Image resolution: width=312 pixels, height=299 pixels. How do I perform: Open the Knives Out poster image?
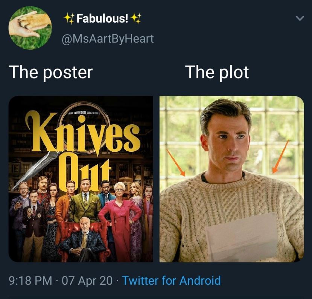(x=81, y=179)
